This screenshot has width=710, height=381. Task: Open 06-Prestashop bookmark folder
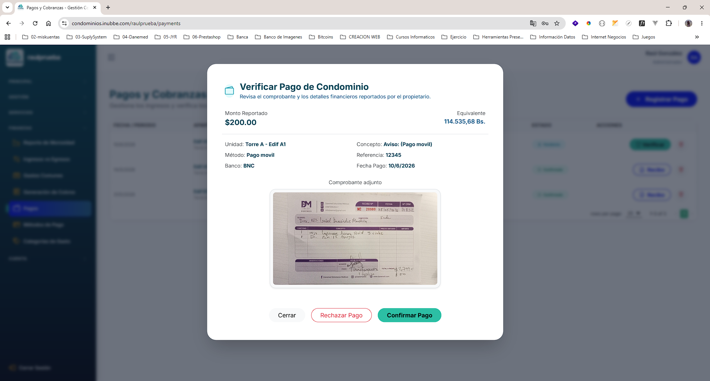click(x=202, y=37)
